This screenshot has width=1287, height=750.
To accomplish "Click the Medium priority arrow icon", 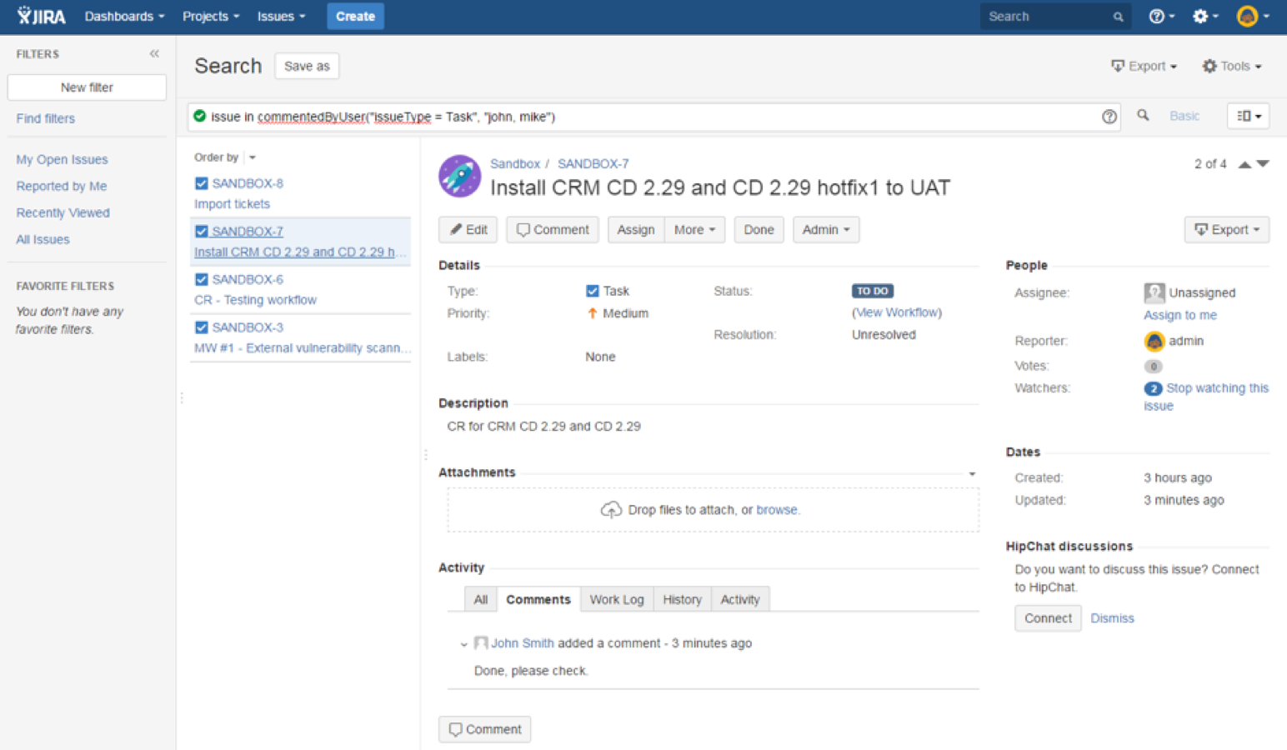I will click(x=592, y=313).
